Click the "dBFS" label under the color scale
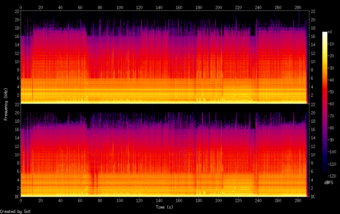This screenshot has width=340, height=214. (x=328, y=183)
